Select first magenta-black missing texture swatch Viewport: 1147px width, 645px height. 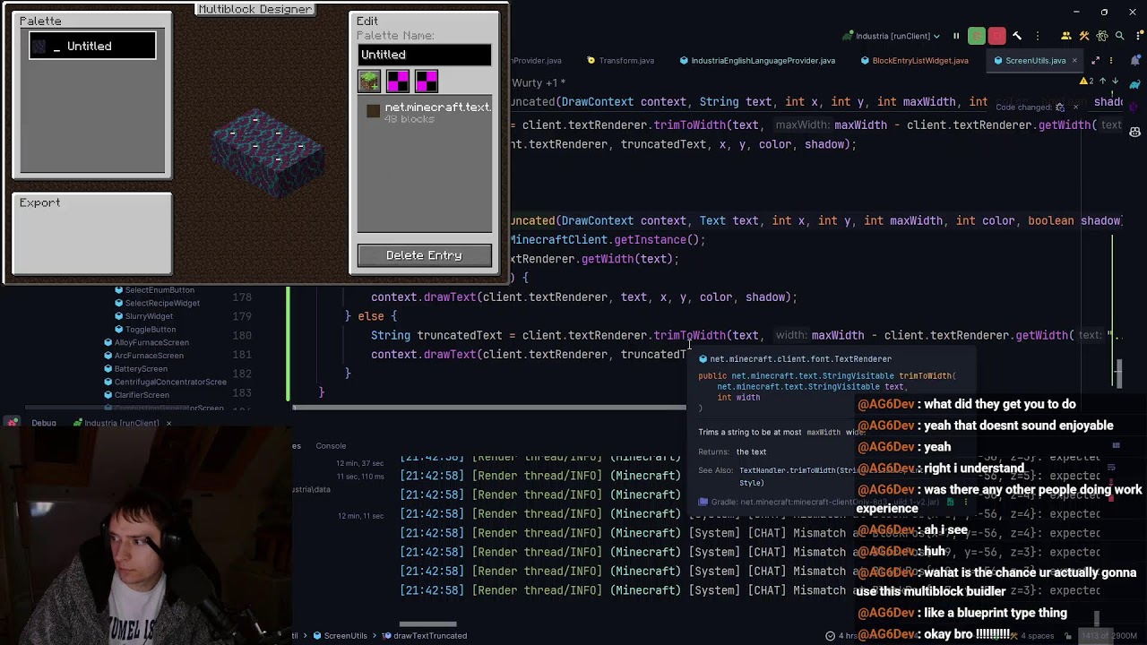point(398,82)
